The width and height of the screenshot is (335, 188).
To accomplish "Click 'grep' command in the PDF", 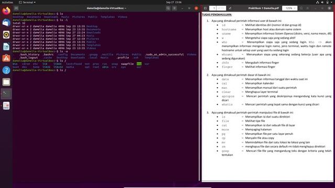I will tap(225, 151).
